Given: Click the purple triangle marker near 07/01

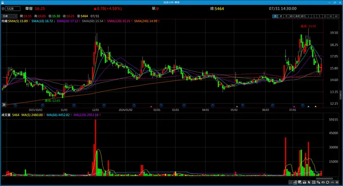Looking at the screenshot, I should coord(294,107).
